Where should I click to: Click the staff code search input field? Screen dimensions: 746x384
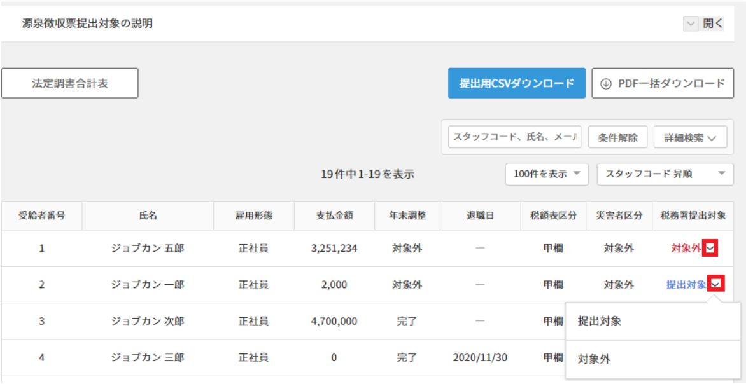tap(514, 137)
